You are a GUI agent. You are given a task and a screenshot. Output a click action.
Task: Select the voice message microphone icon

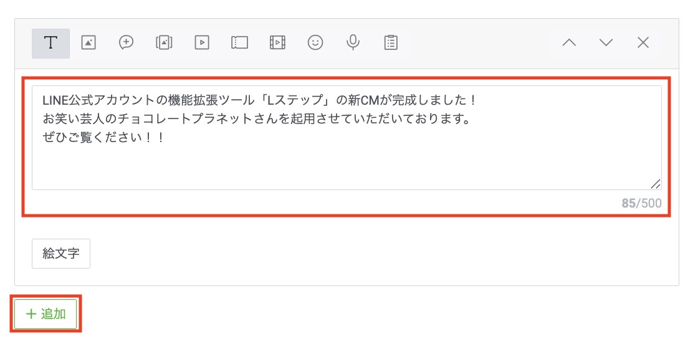point(353,43)
